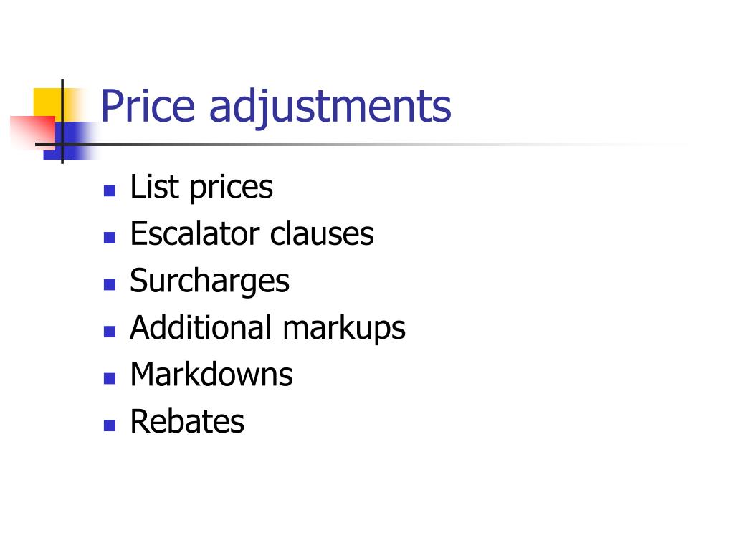Viewport: 734px width, 550px height.
Task: Click the Surcharges bullet text
Action: point(209,281)
